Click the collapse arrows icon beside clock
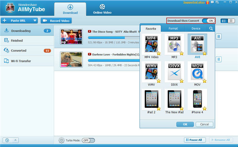 pos(15,140)
